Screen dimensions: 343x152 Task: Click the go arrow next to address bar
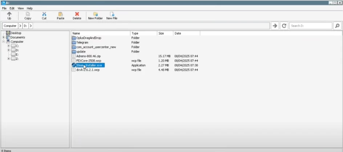275,26
